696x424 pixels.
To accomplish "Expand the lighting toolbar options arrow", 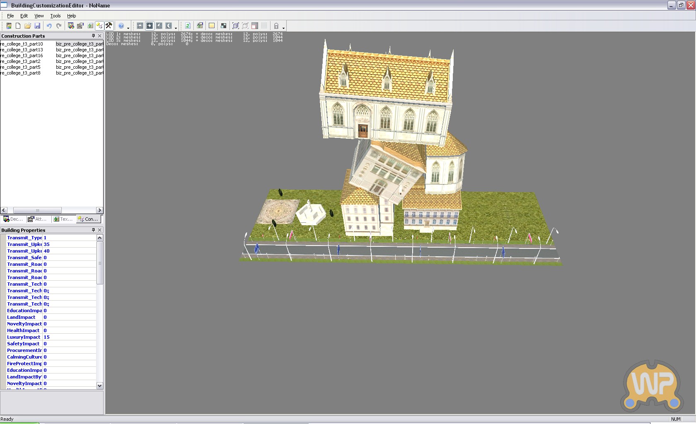I will 176,27.
